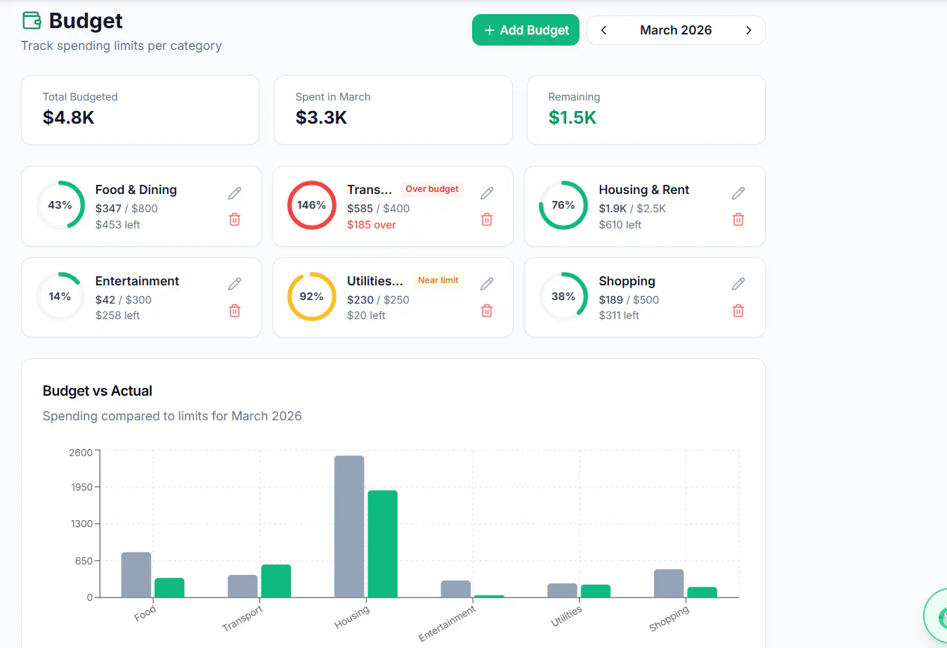Click the $185 over text
947x648 pixels.
[x=372, y=225]
